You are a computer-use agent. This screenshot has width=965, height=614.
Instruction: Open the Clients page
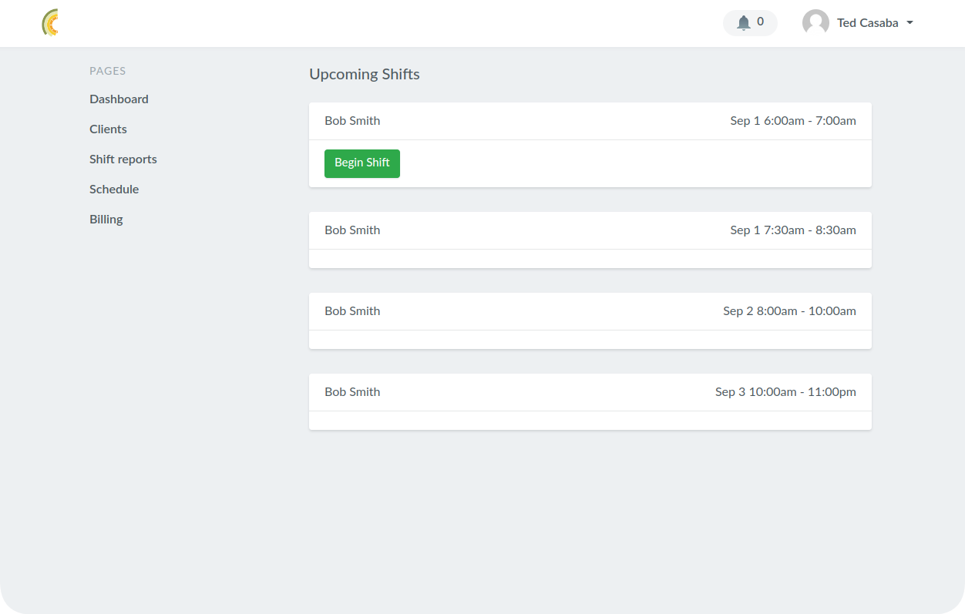[108, 129]
